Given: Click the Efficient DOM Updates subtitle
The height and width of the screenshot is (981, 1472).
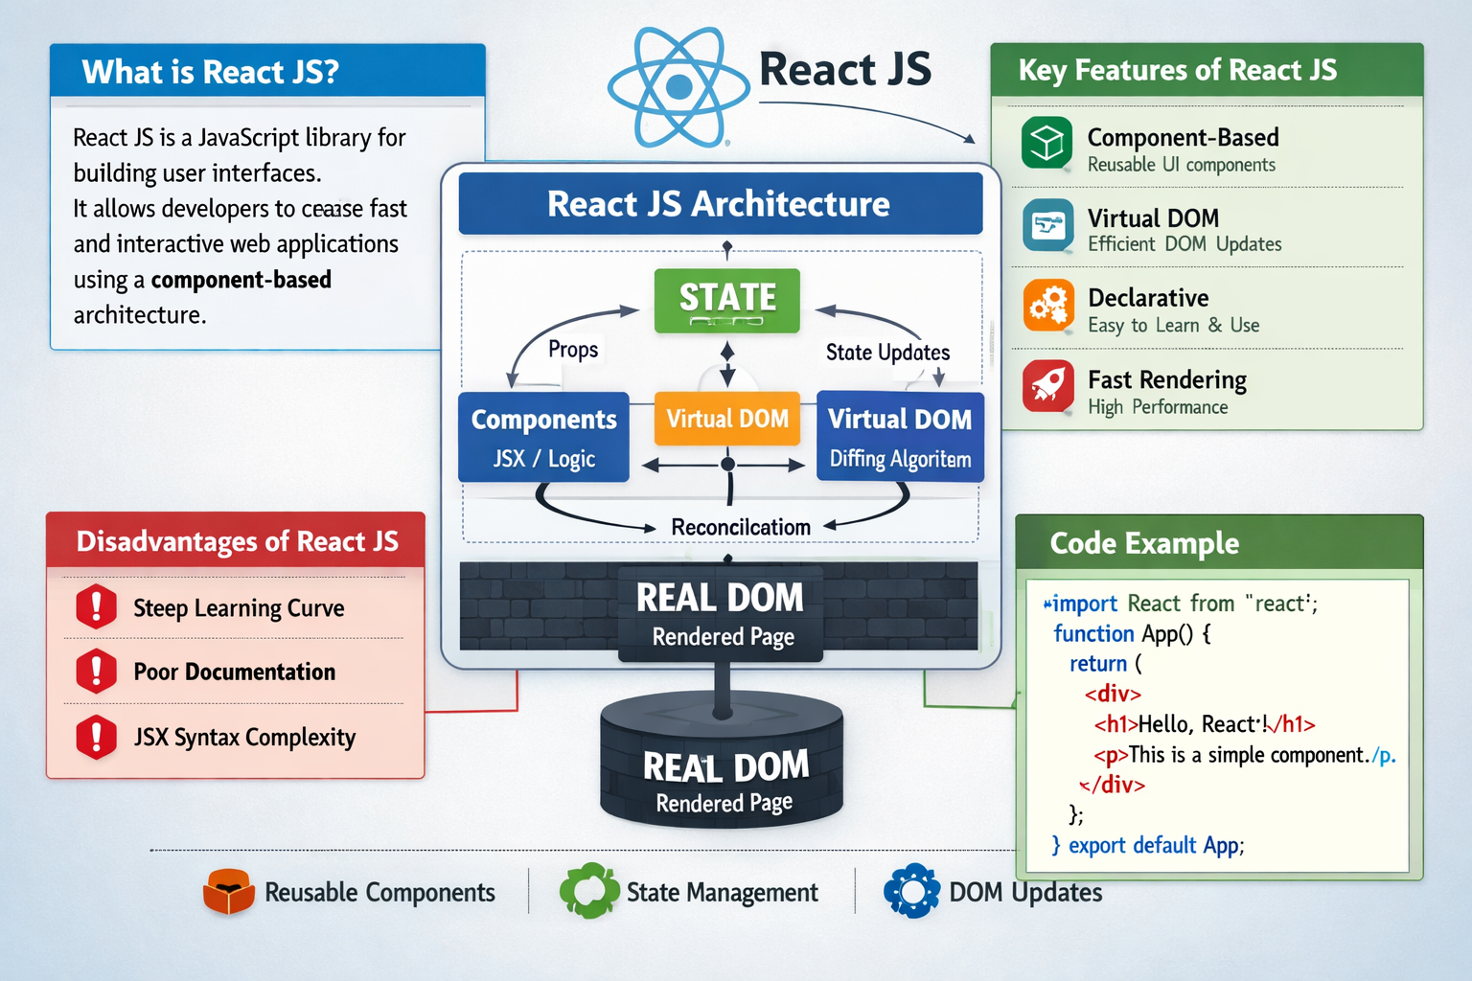Looking at the screenshot, I should 1184,244.
